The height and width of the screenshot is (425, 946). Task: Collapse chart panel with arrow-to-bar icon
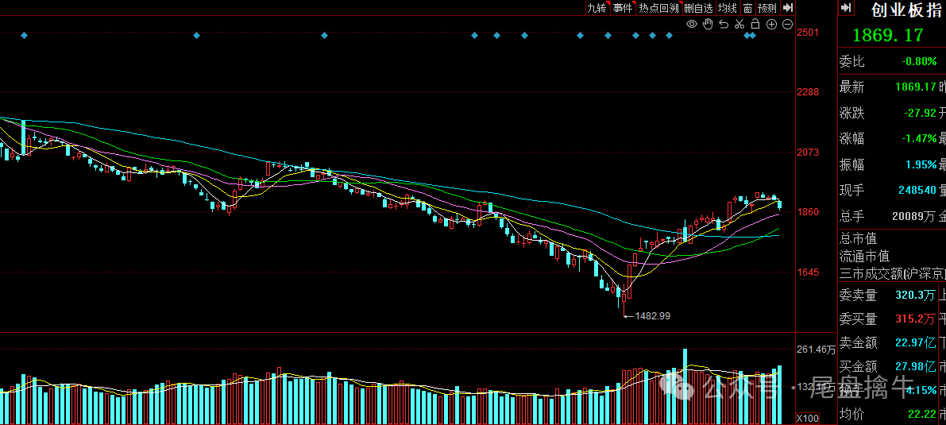788,8
